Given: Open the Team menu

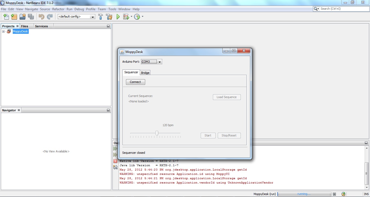Looking at the screenshot, I should click(x=102, y=9).
